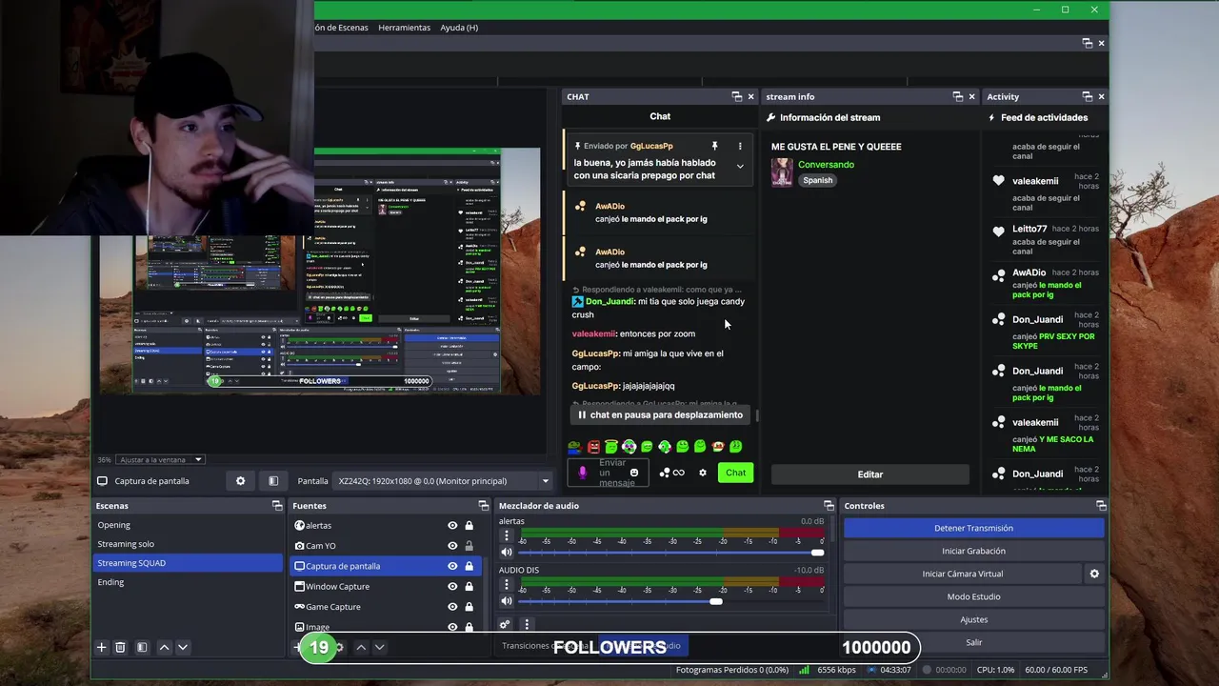
Task: Hide the Game Capture source
Action: click(x=452, y=607)
